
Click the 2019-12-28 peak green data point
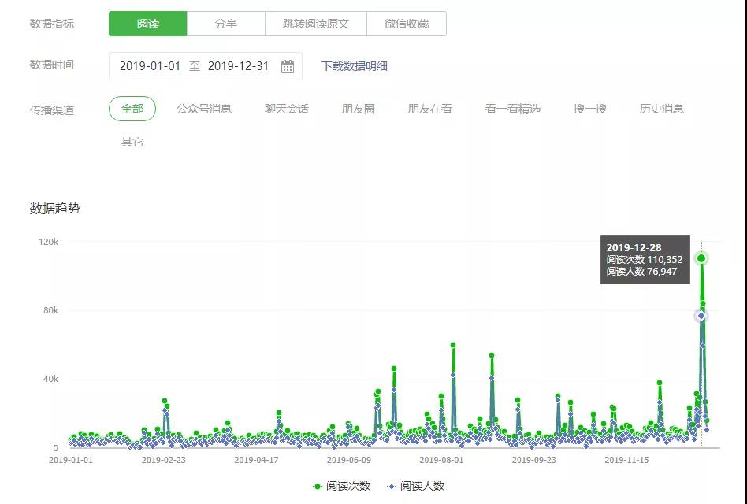[x=701, y=258]
